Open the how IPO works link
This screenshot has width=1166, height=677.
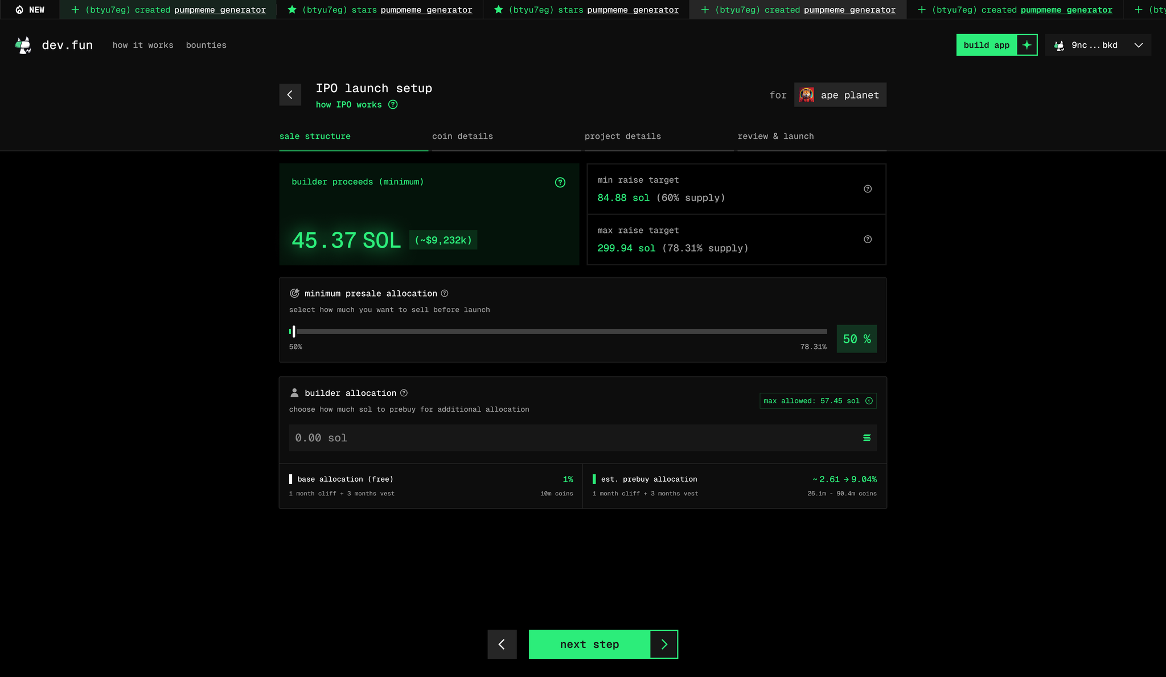click(x=349, y=105)
